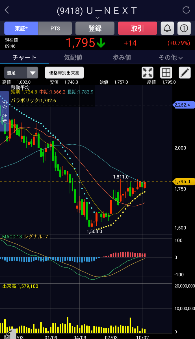Select the yellow 1,795.0 current price label
The height and width of the screenshot is (339, 195).
click(183, 181)
